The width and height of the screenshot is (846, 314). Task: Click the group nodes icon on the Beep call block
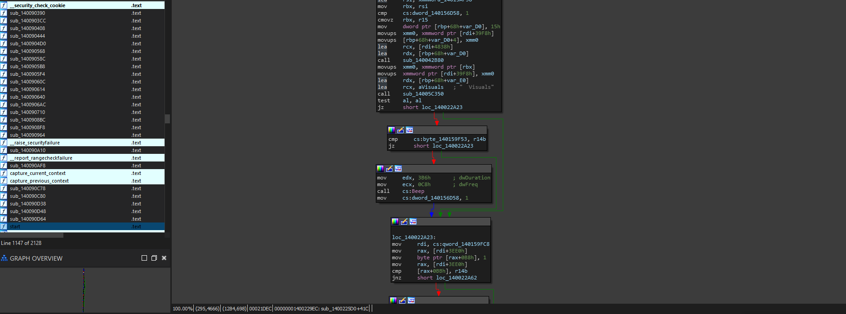click(398, 169)
